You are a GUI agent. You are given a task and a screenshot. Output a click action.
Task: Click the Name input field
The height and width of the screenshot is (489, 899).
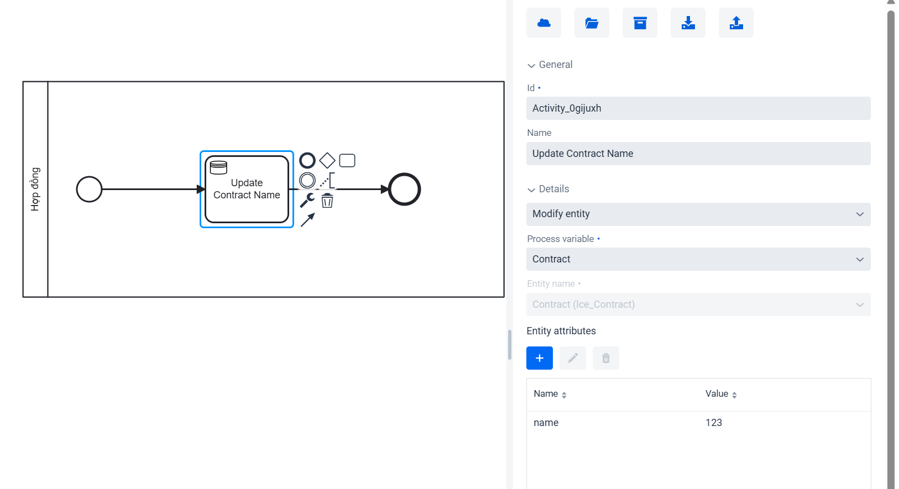(698, 154)
